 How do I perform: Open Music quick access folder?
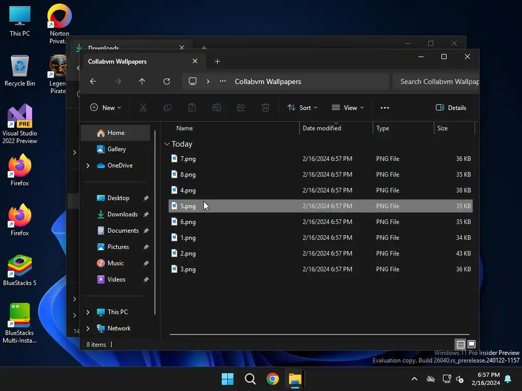pos(116,263)
